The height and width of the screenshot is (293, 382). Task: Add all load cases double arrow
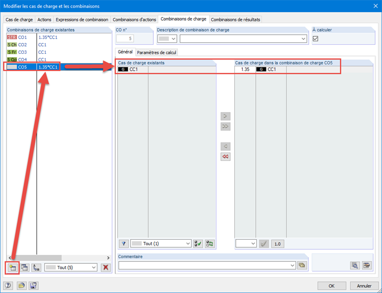[x=225, y=127]
